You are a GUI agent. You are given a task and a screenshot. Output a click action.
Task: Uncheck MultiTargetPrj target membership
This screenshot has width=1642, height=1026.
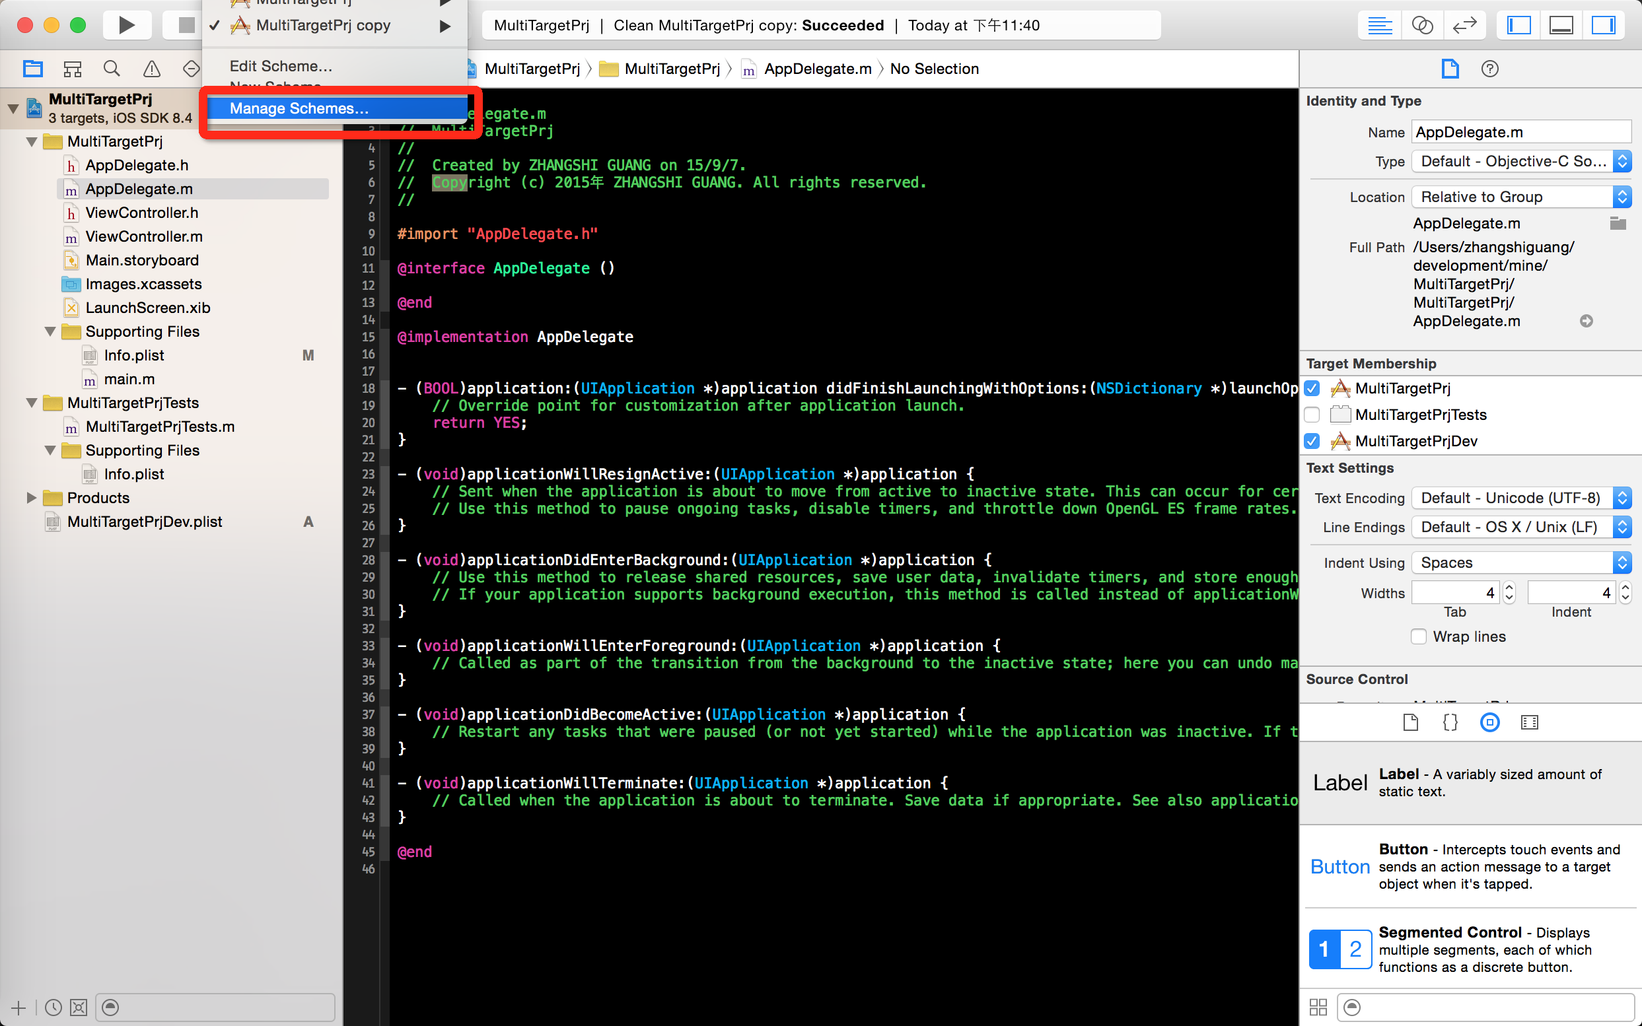click(x=1312, y=388)
